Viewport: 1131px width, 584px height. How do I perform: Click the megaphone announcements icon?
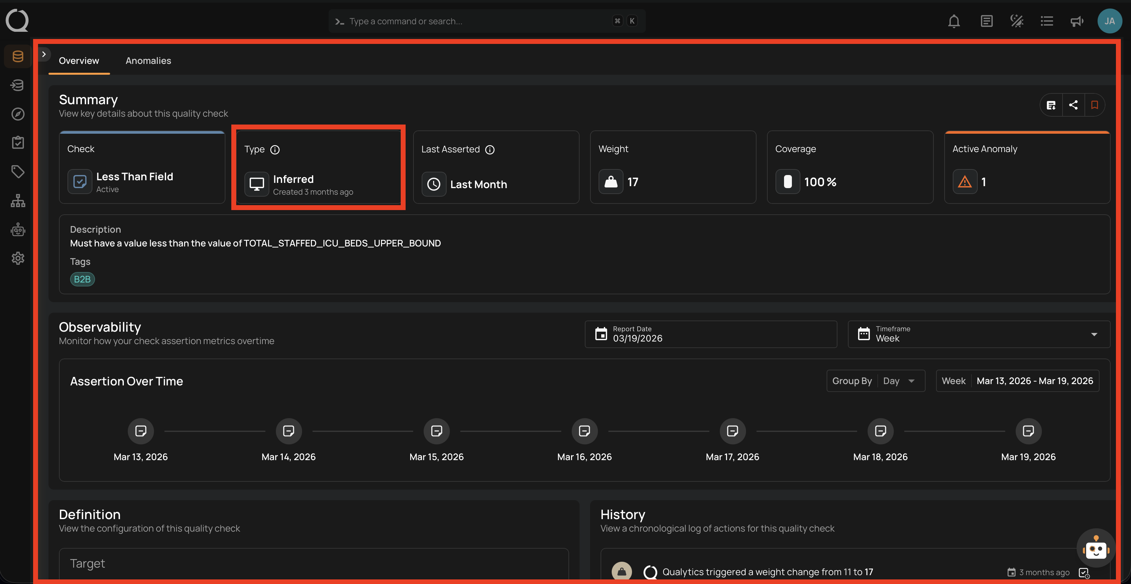click(x=1077, y=21)
